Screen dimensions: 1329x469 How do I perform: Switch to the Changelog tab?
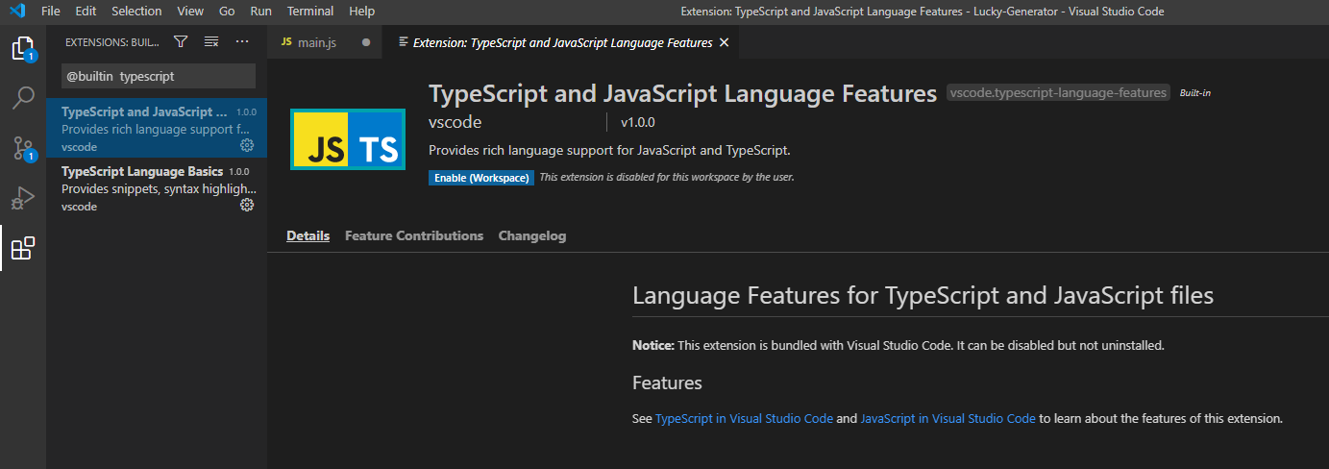[532, 235]
